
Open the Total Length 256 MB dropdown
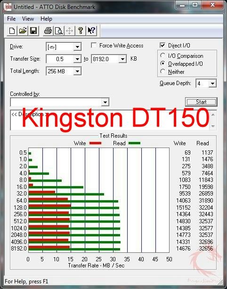tap(77, 71)
